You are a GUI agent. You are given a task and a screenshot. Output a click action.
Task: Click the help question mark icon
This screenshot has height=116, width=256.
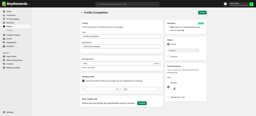[x=225, y=4]
